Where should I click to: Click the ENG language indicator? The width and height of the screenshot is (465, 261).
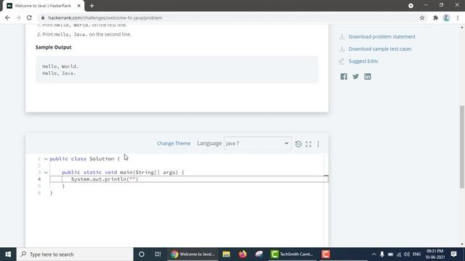coord(416,254)
